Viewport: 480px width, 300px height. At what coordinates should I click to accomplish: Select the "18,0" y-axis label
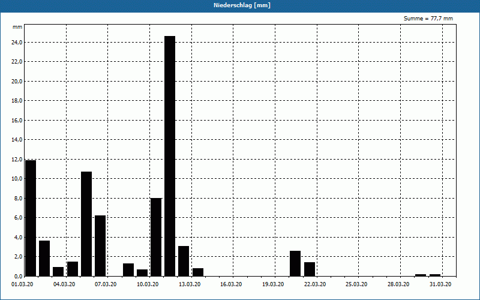17,101
